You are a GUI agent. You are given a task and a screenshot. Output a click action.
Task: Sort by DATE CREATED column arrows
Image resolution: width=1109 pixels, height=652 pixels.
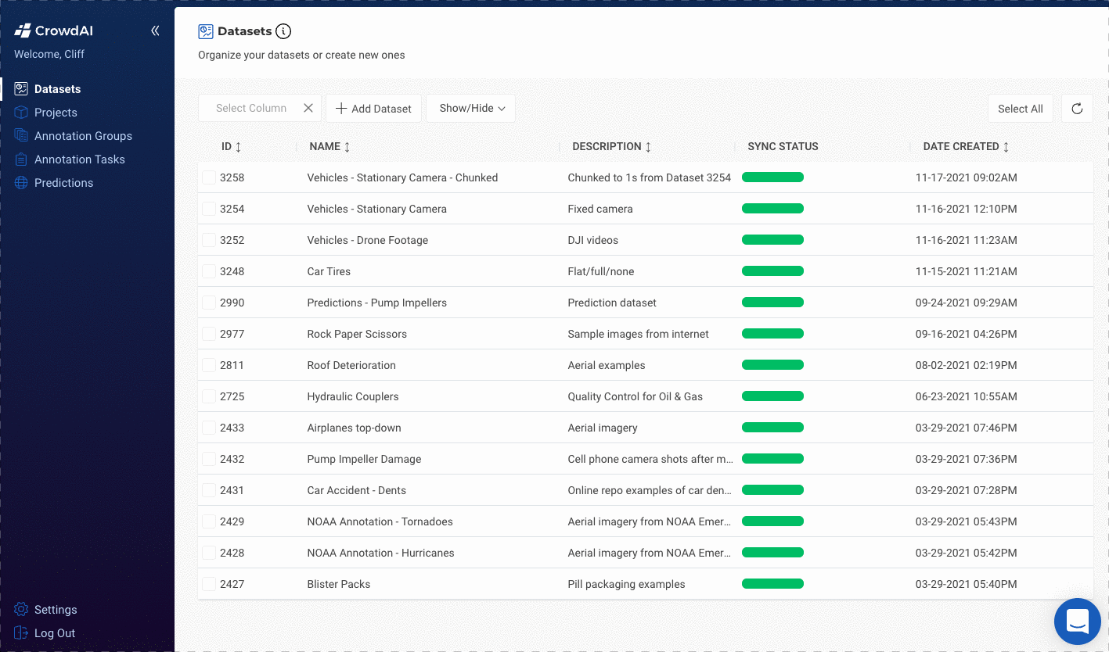pos(1006,147)
